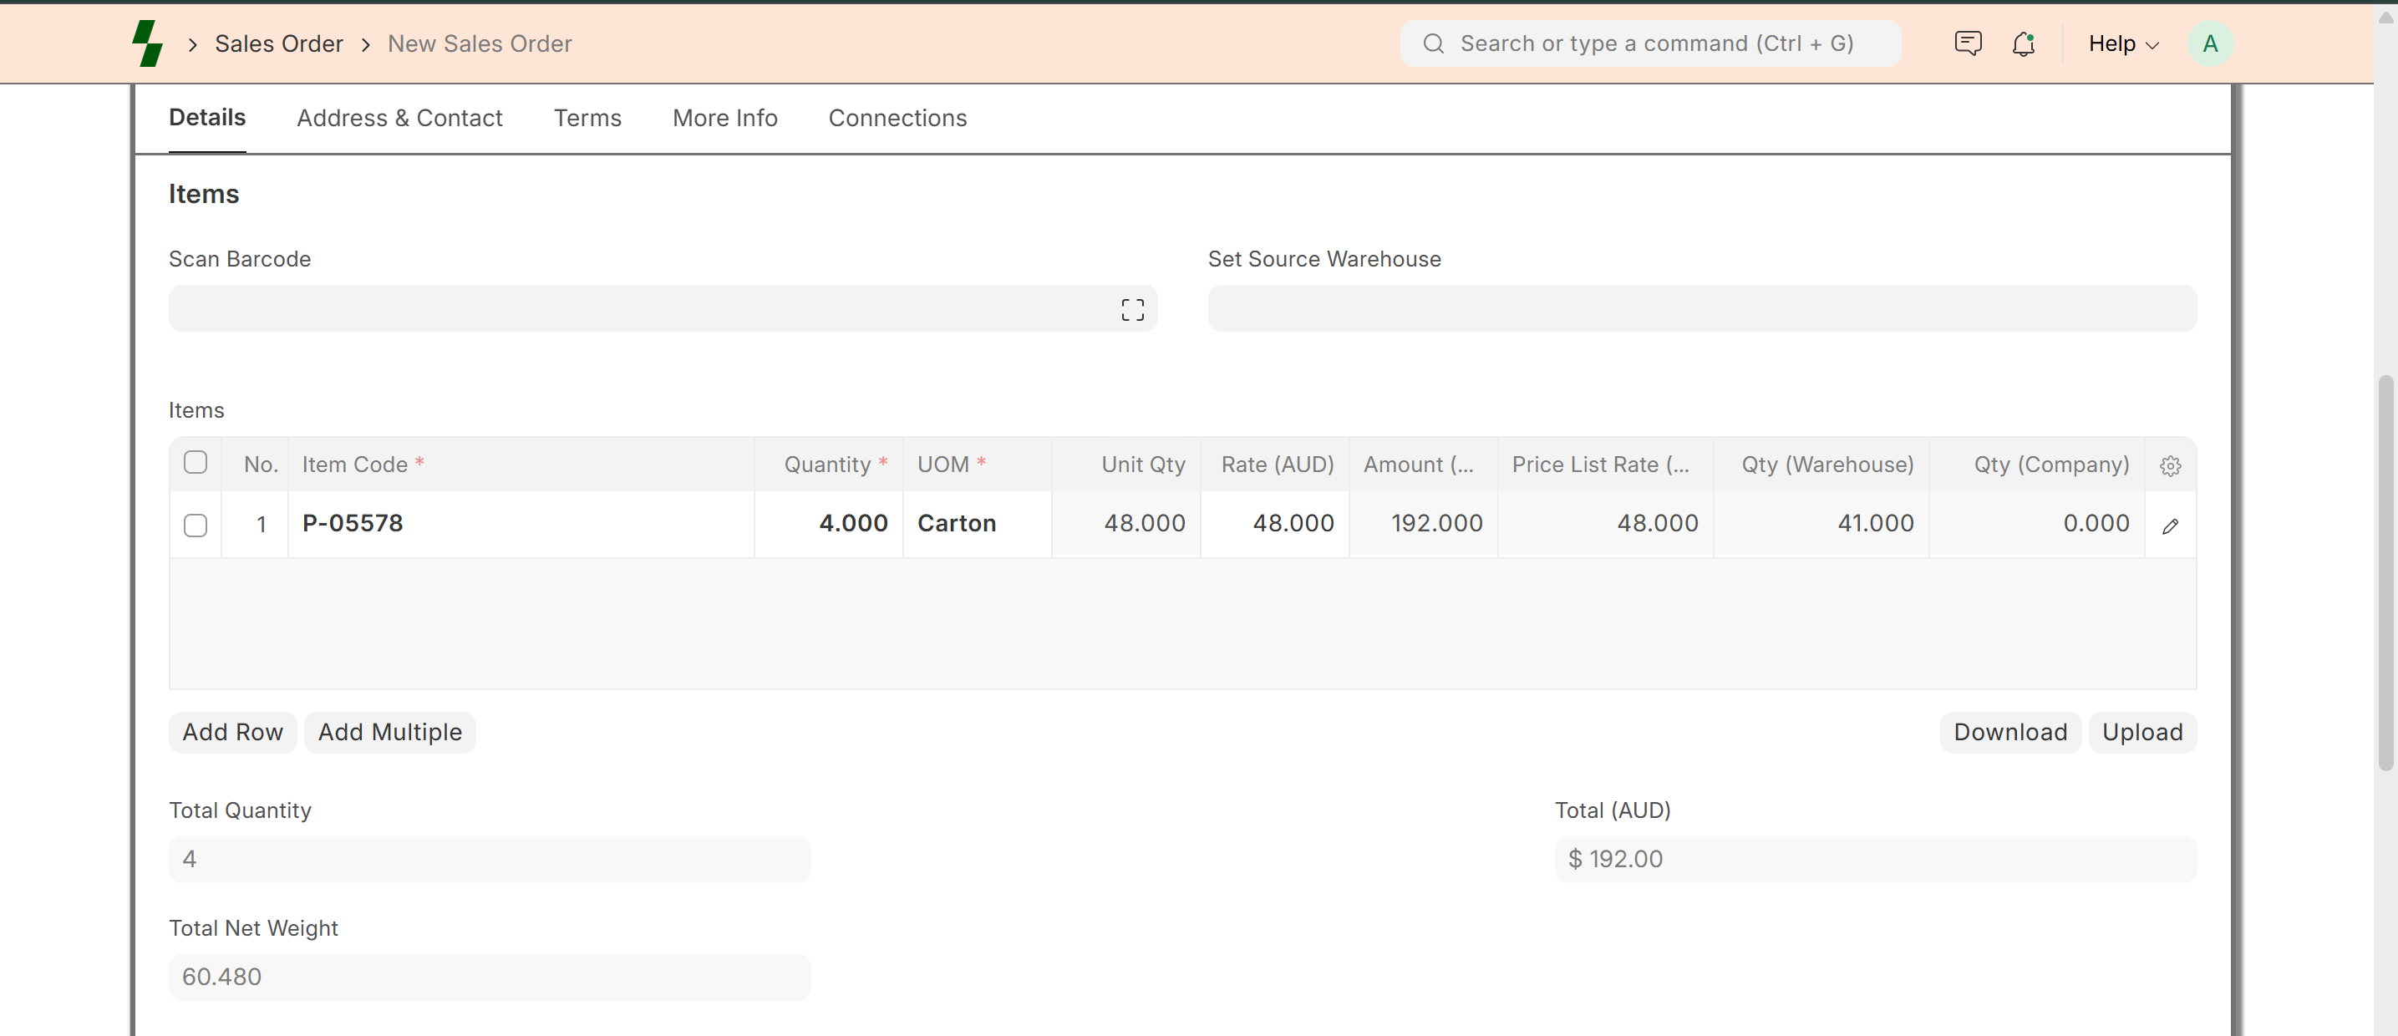The width and height of the screenshot is (2398, 1036).
Task: Click the Scan Barcode input field
Action: 643,309
